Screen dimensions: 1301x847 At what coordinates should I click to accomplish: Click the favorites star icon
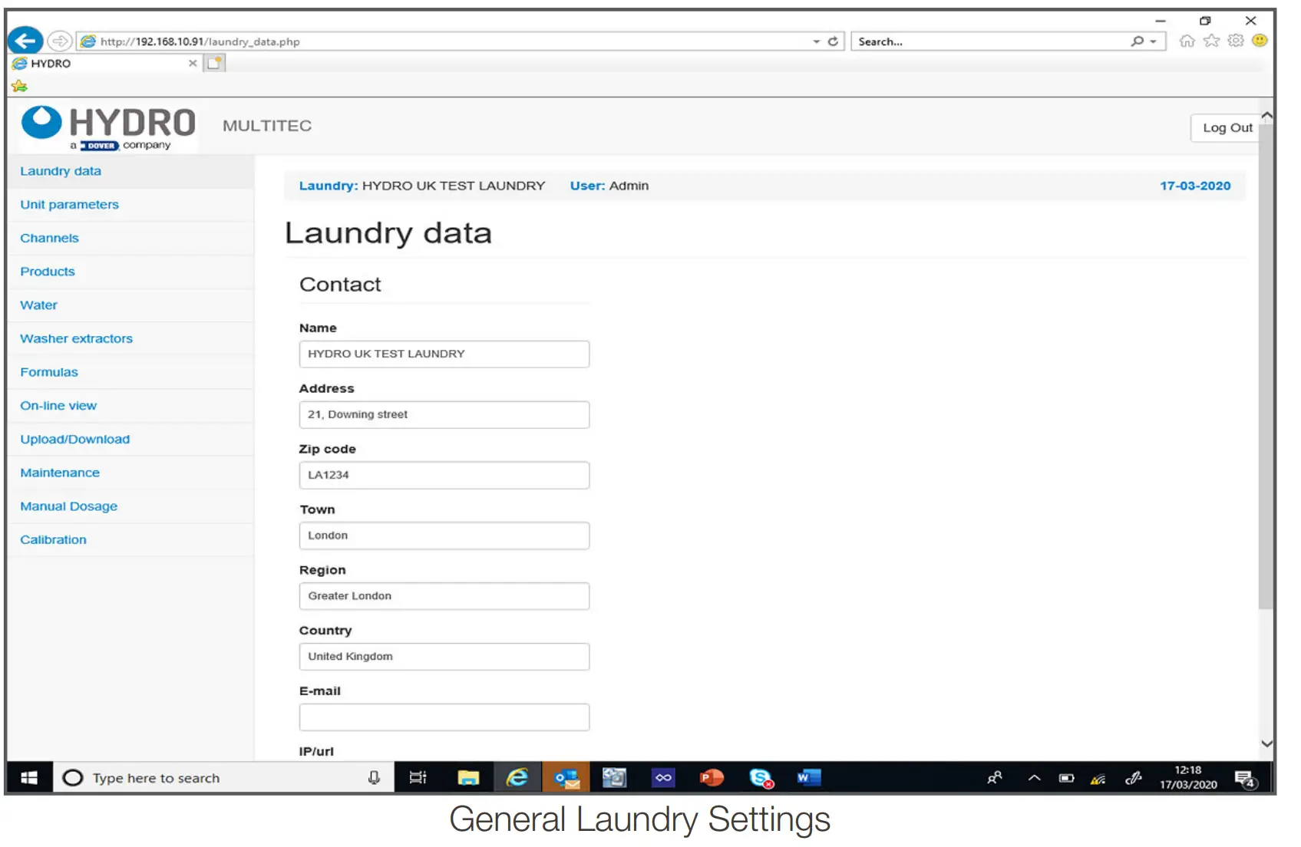(x=1211, y=41)
